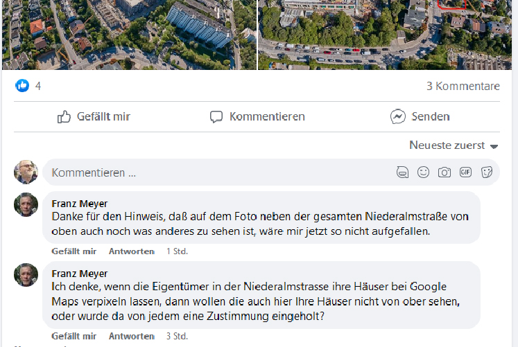The width and height of the screenshot is (518, 347).
Task: Open Franz Meyer's avatar on first comment
Action: point(26,205)
